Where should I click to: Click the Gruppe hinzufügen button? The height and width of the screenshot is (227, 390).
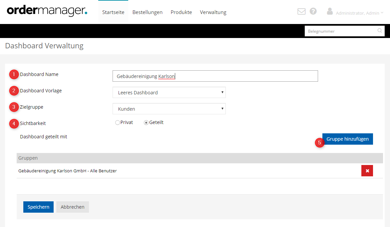click(347, 139)
